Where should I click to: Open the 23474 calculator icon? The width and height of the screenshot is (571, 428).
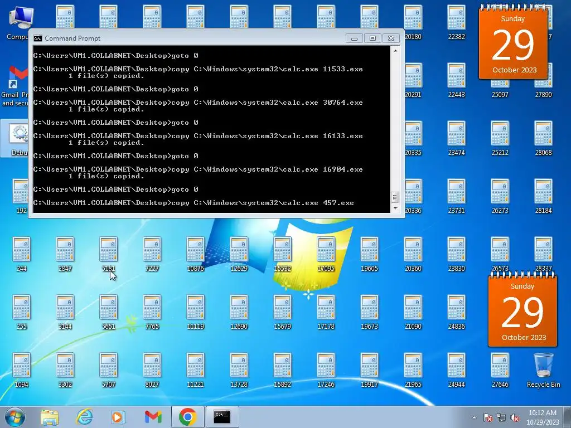point(456,138)
